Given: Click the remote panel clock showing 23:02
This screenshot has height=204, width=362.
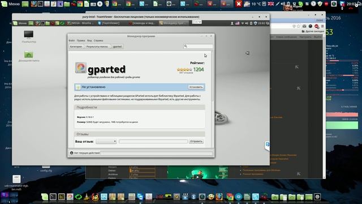Looking at the screenshot, I should pyautogui.click(x=261, y=23).
